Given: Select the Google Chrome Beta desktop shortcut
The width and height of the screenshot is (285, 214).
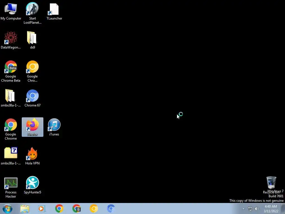Looking at the screenshot, I should click(11, 71).
